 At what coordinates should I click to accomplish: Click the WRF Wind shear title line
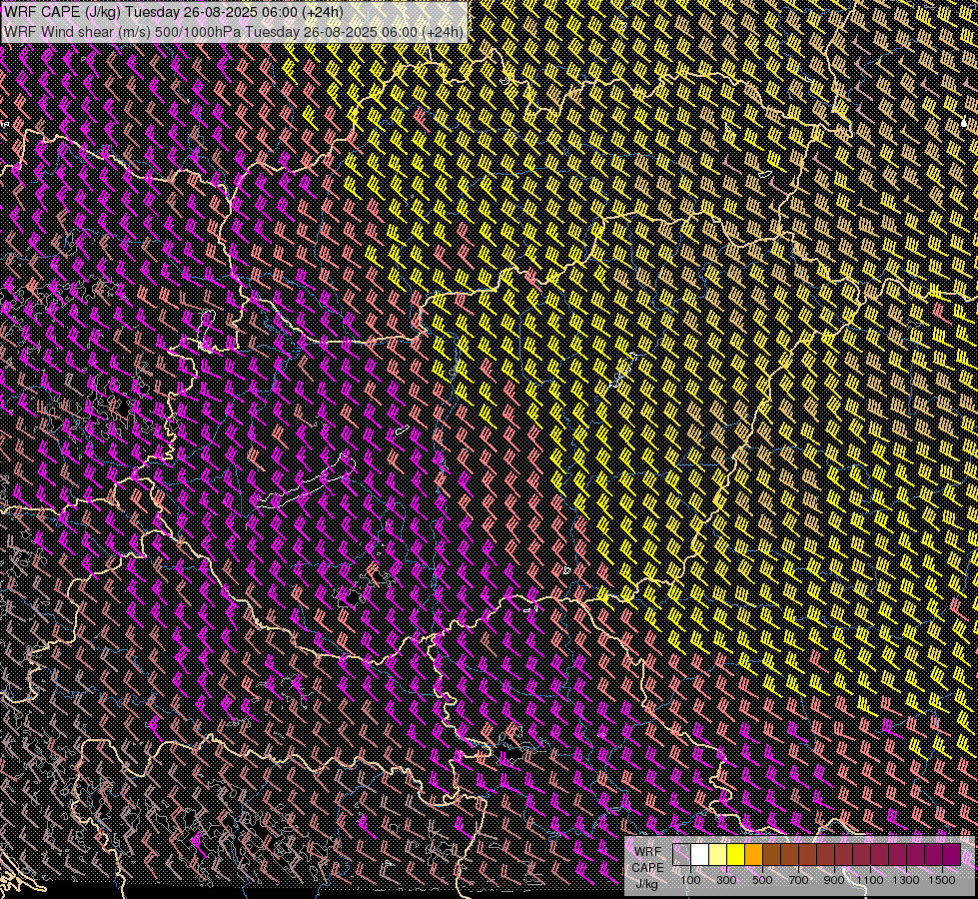[x=234, y=32]
